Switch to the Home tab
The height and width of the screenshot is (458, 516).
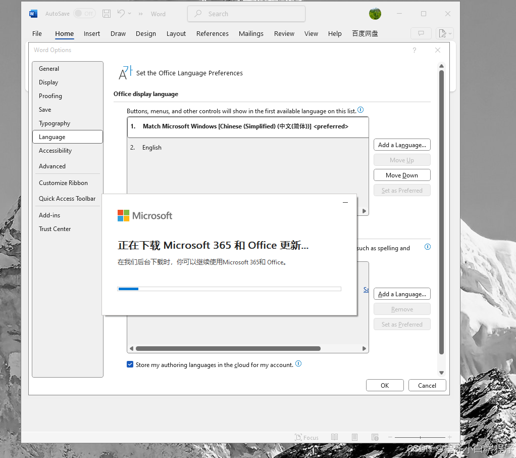coord(64,33)
